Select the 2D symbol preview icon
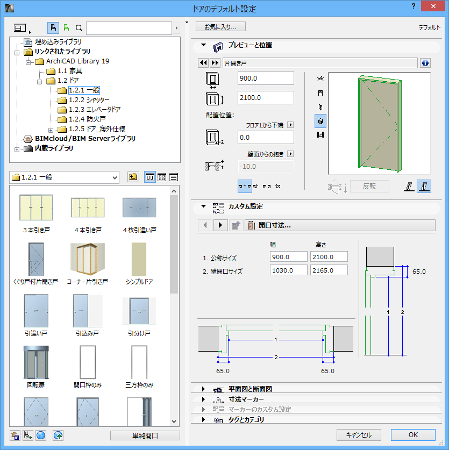The height and width of the screenshot is (450, 449). click(x=320, y=79)
